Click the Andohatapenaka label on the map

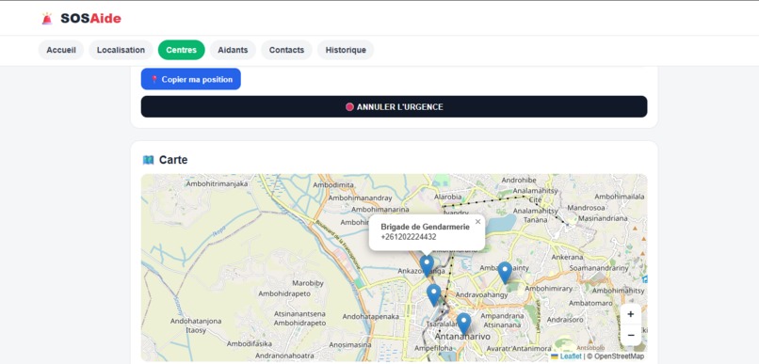[371, 317]
